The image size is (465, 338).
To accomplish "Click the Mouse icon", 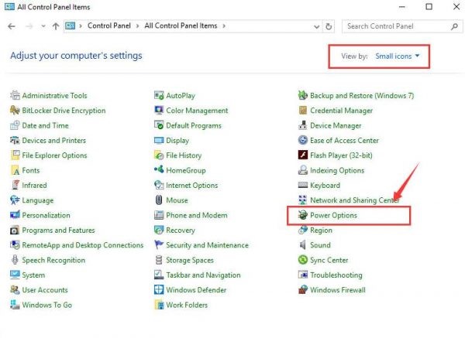I will [160, 200].
